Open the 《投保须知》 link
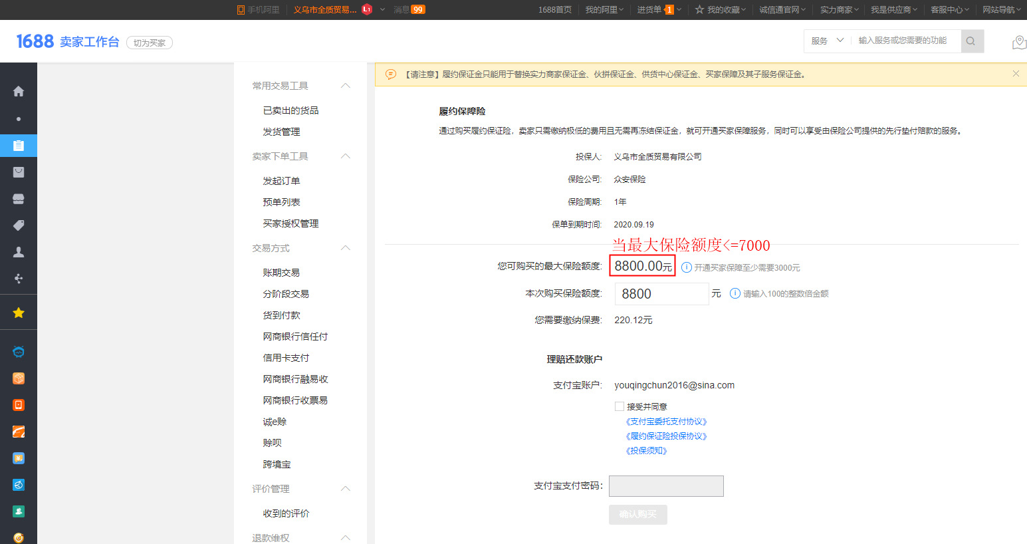This screenshot has width=1027, height=544. point(646,451)
